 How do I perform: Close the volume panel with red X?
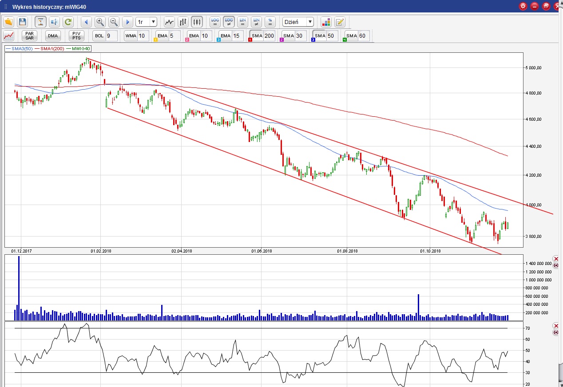(555, 259)
